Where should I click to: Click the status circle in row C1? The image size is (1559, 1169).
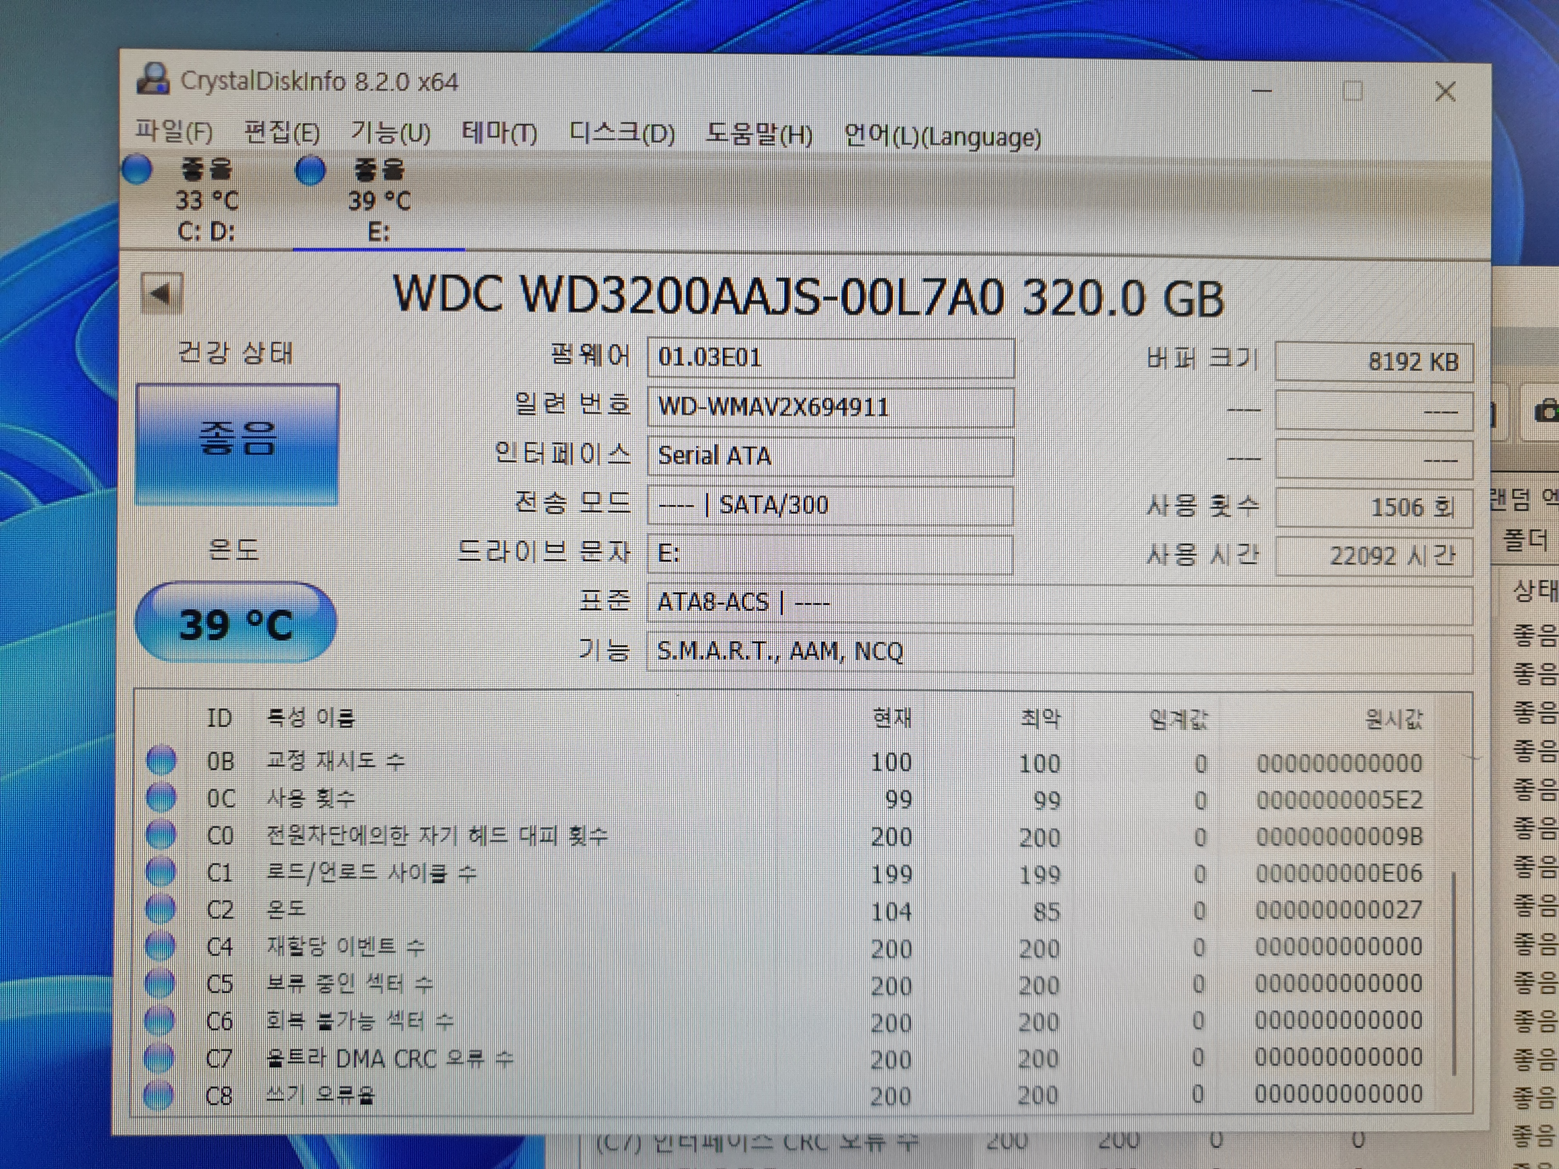pos(160,872)
